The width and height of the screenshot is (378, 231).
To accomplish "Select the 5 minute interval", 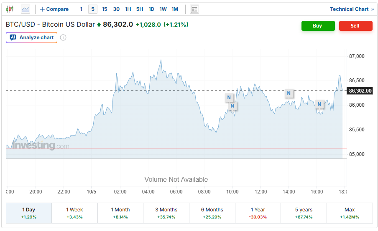I will point(93,9).
